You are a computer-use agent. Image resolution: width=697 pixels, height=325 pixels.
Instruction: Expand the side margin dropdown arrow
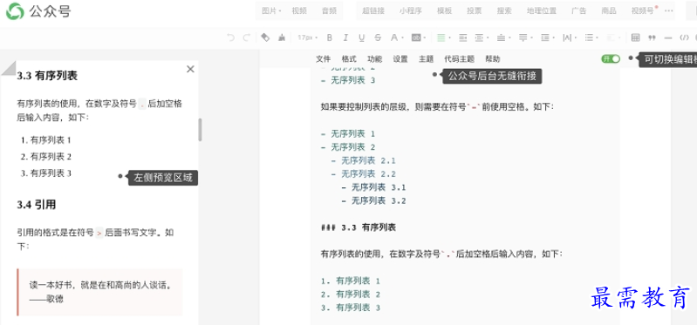tap(488, 37)
